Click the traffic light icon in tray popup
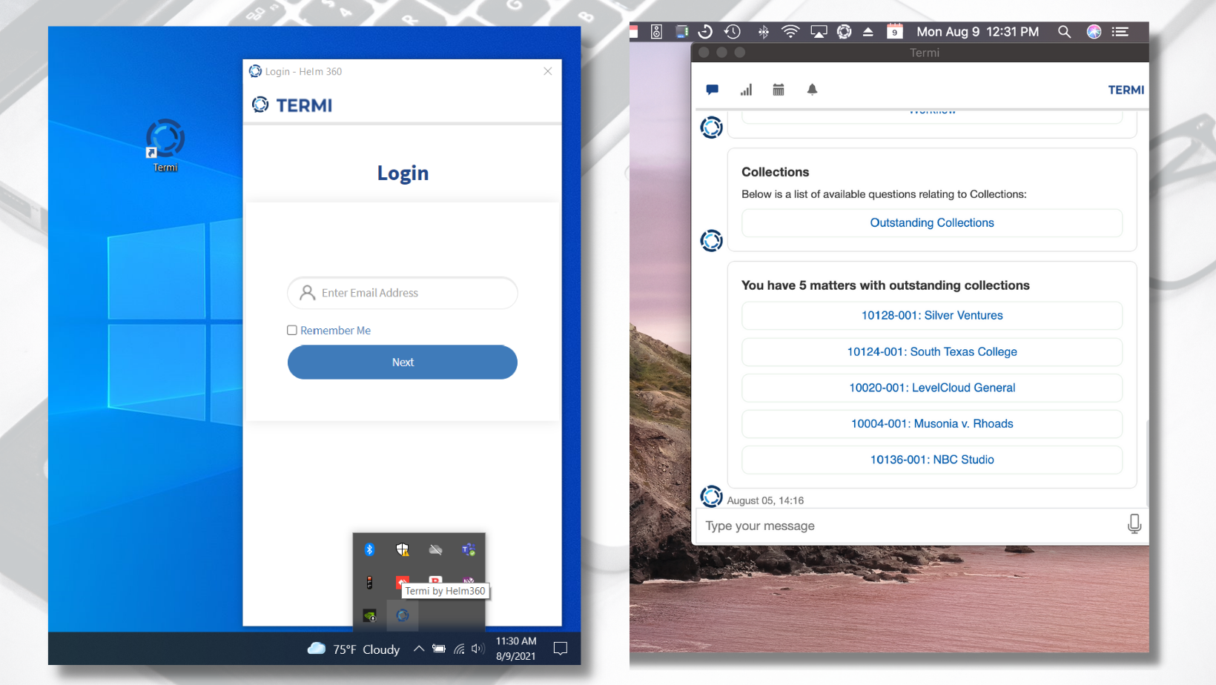The height and width of the screenshot is (685, 1216). point(369,583)
